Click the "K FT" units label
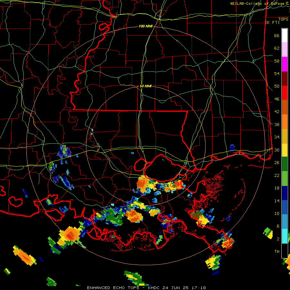Viewport: 290px width, 290px height. tap(272, 22)
